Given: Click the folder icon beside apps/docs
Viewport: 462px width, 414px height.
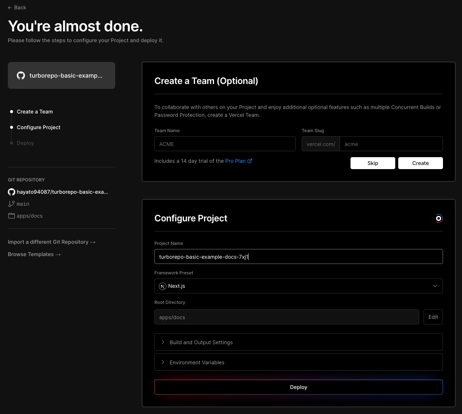Looking at the screenshot, I should pos(12,216).
